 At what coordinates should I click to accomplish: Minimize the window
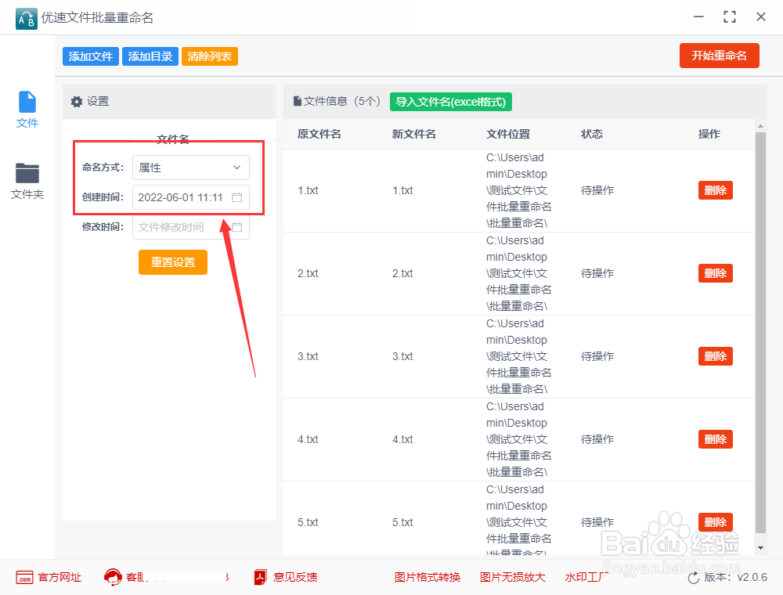click(698, 17)
